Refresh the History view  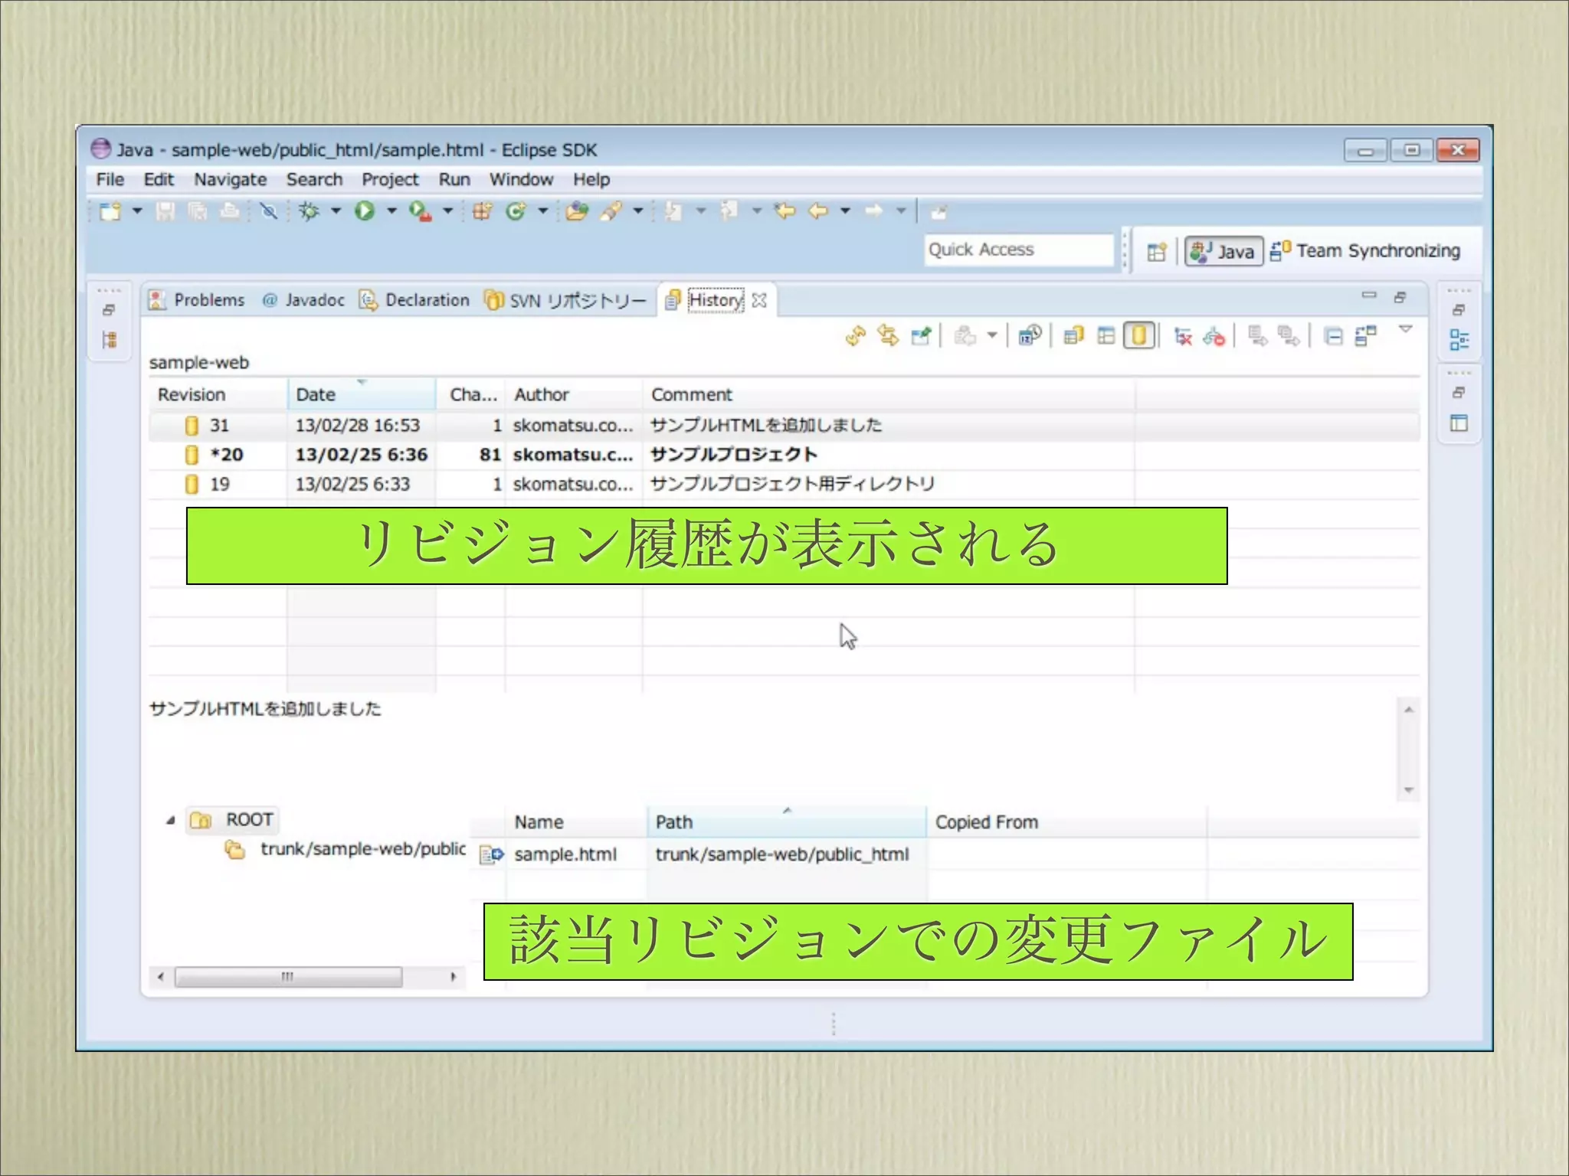(856, 335)
